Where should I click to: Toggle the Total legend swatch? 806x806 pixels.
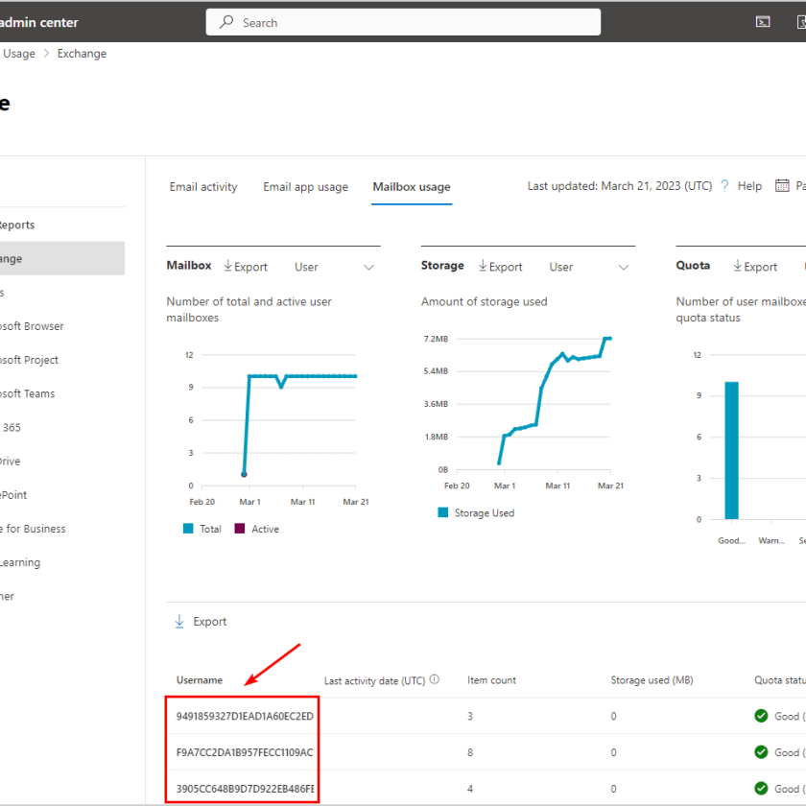[188, 529]
